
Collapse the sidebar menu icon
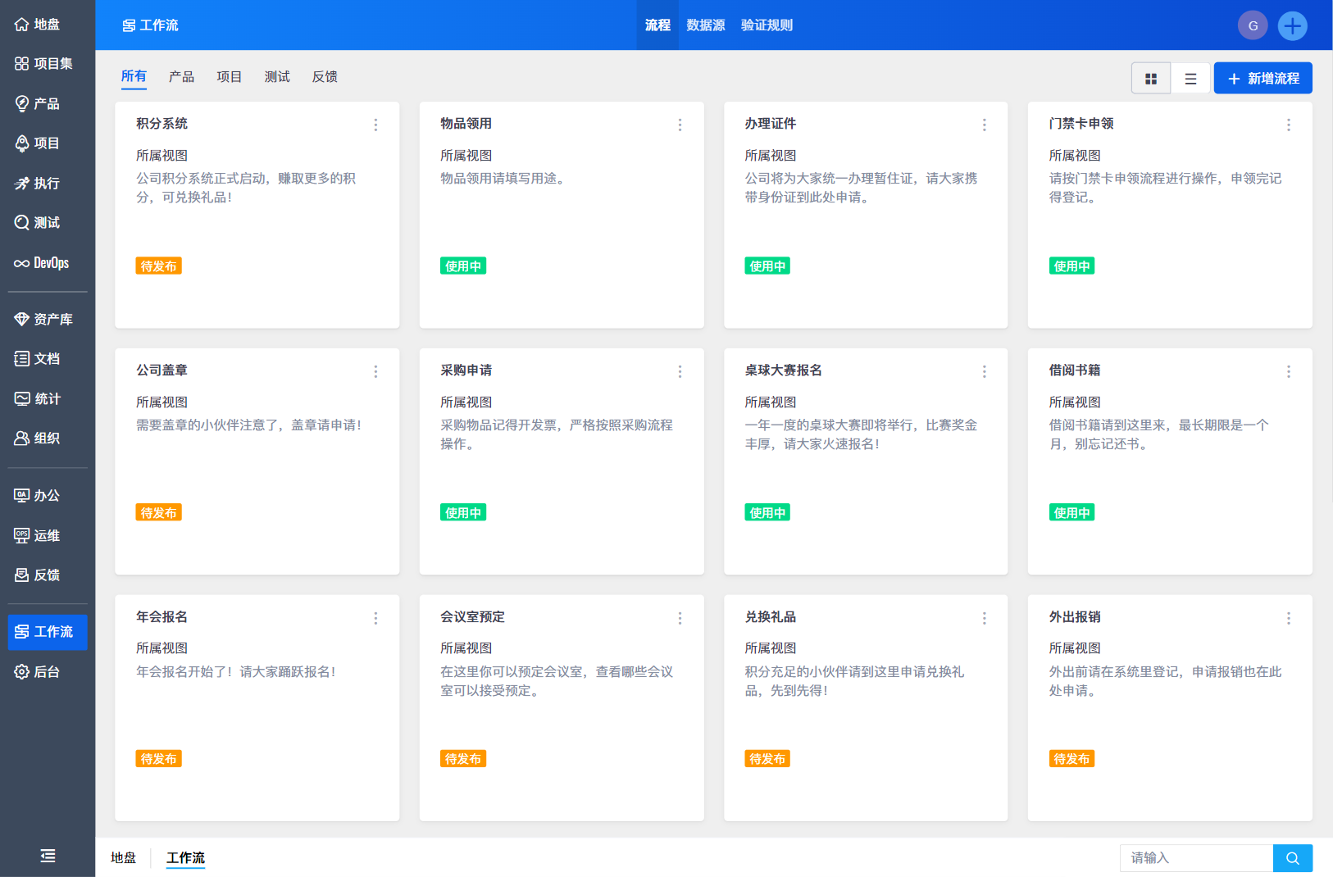tap(48, 857)
